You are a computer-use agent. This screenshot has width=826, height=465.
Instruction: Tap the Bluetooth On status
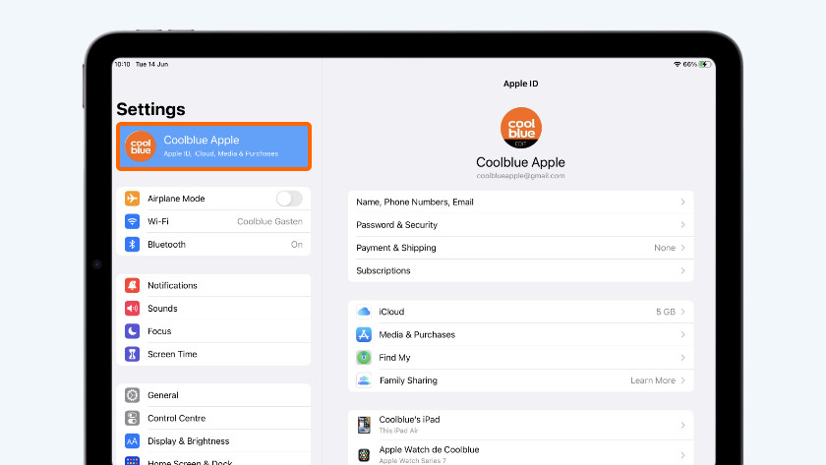(297, 245)
